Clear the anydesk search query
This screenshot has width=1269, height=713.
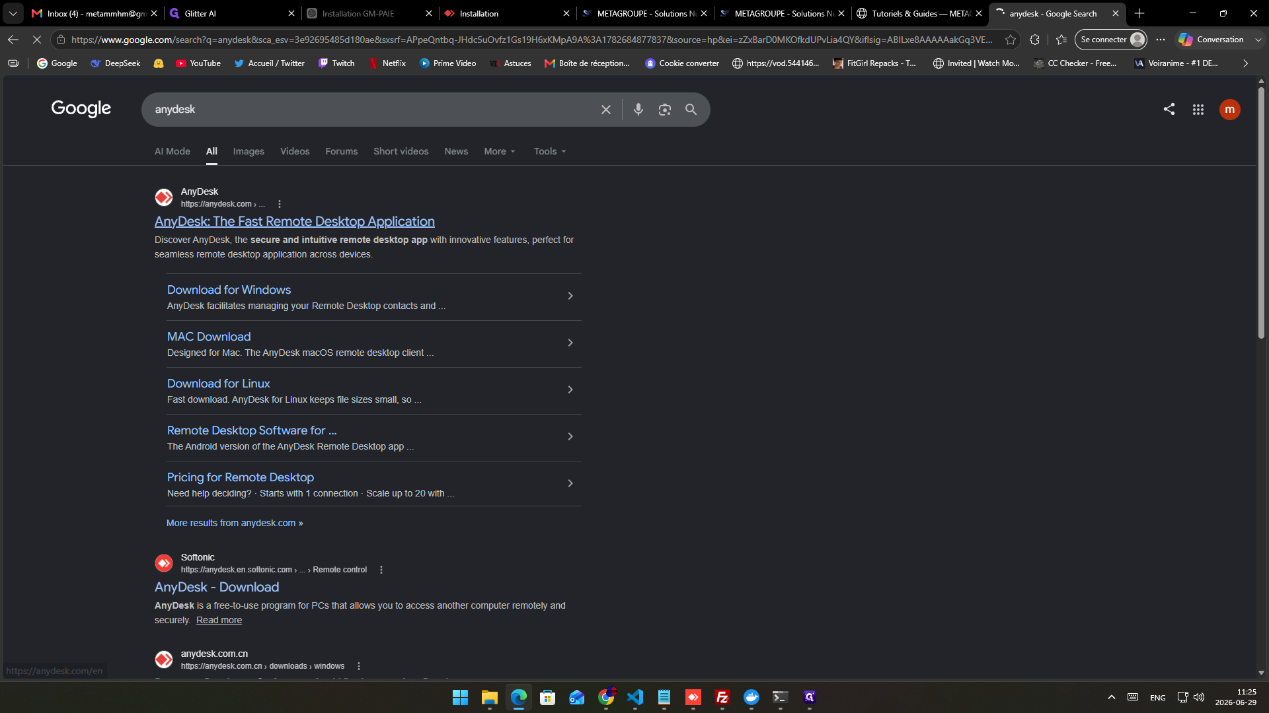point(605,110)
